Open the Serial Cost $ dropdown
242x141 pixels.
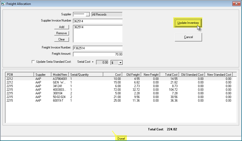120,63
